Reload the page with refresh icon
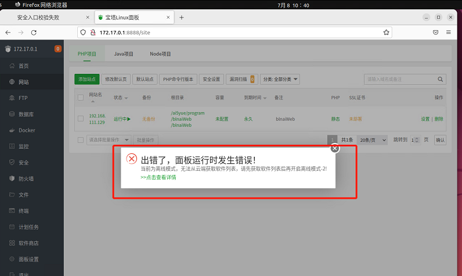The height and width of the screenshot is (276, 462). [34, 33]
